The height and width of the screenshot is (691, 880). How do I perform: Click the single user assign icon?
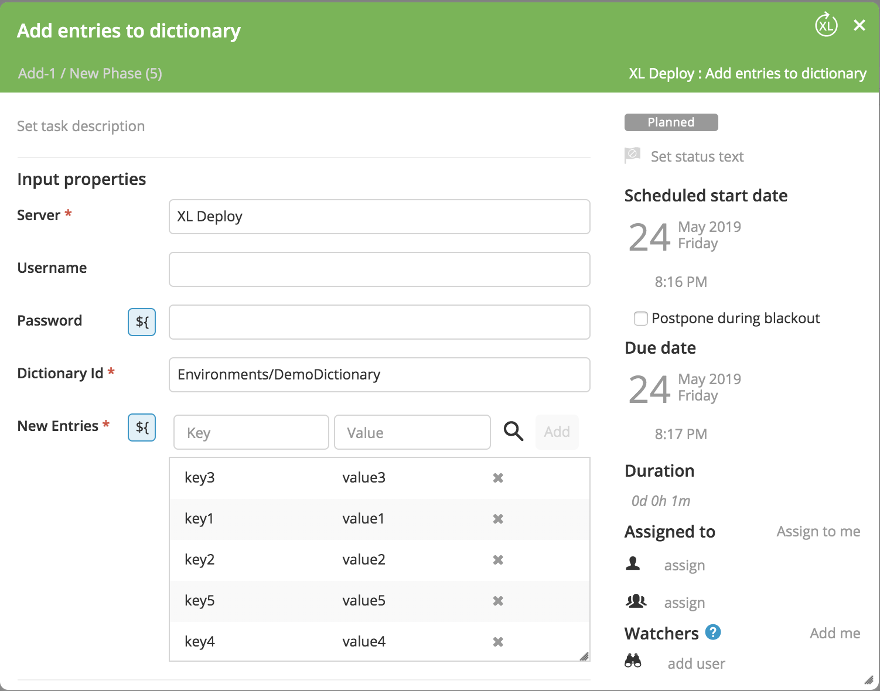click(633, 563)
